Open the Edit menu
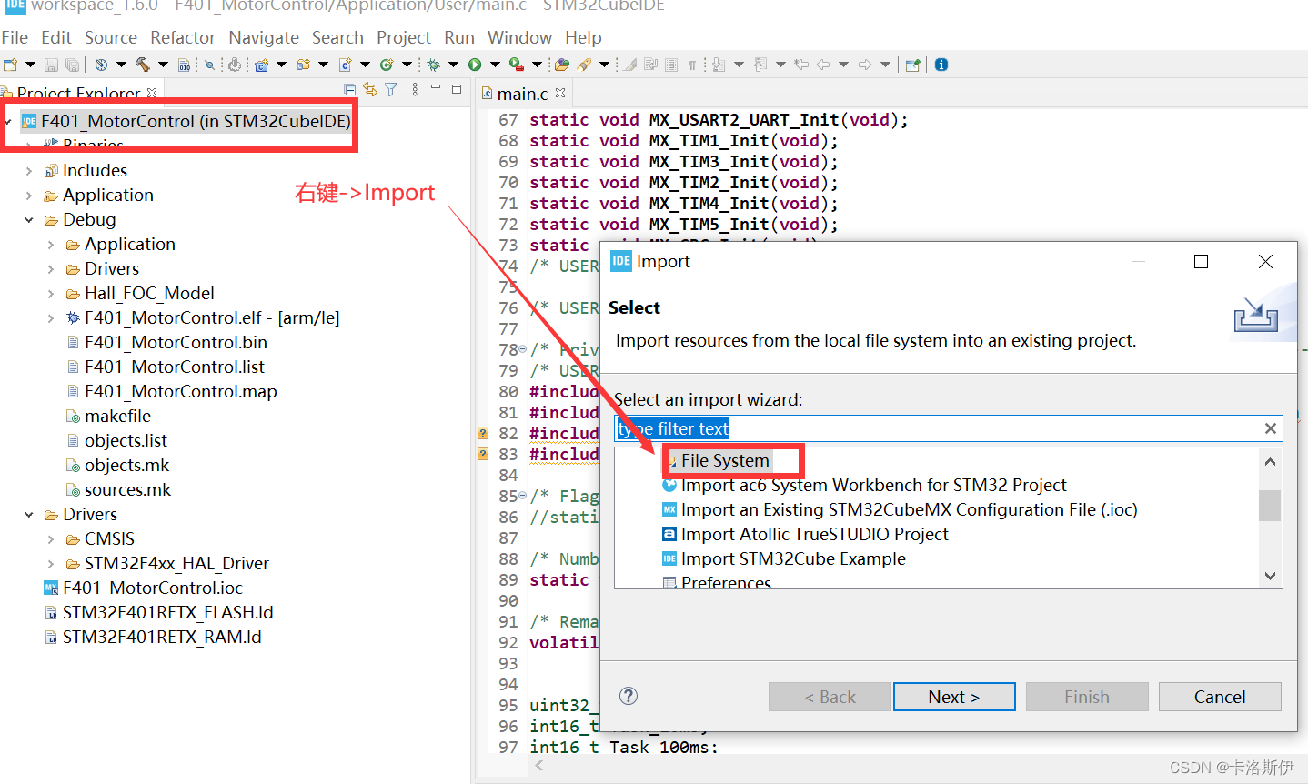 (x=56, y=37)
